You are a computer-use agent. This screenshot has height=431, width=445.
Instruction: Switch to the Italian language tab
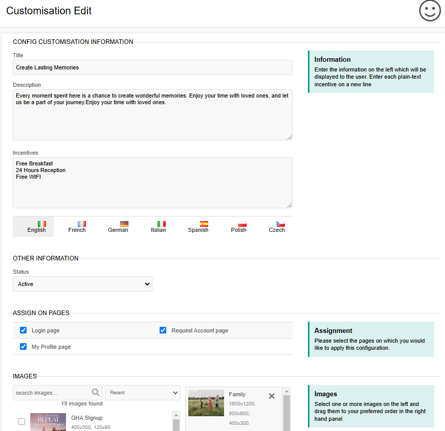point(159,227)
